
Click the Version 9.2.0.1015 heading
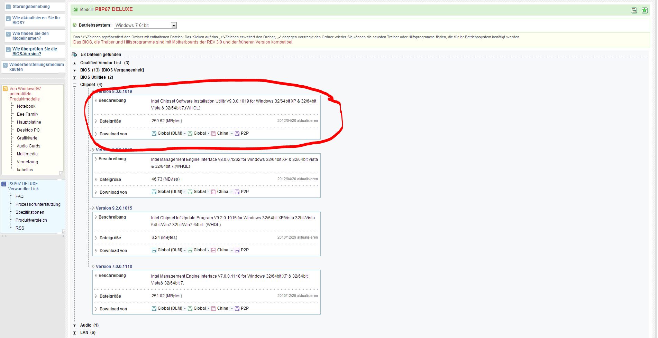114,208
